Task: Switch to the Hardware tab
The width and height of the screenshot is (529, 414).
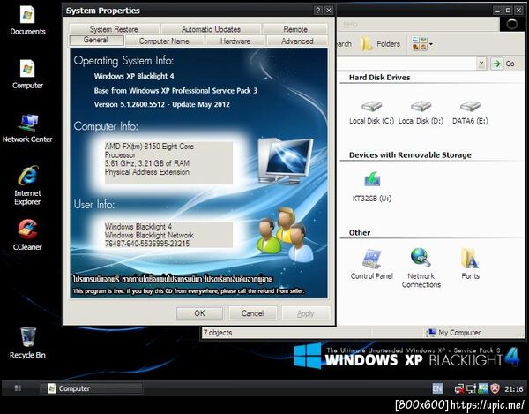Action: [x=235, y=41]
